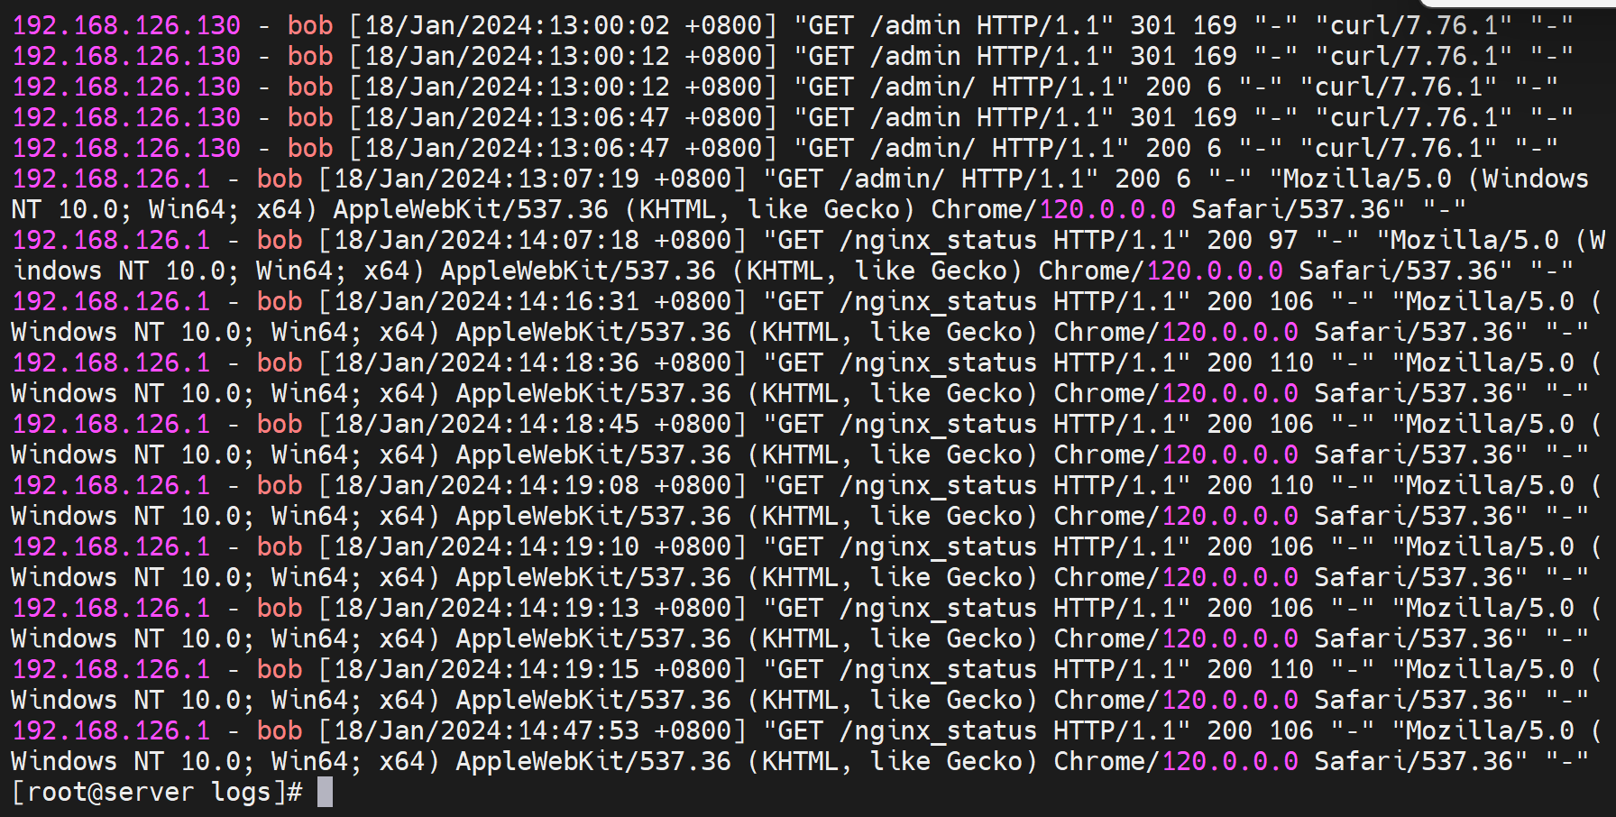1616x817 pixels.
Task: Click the 14:19:08 timestamp
Action: 579,485
